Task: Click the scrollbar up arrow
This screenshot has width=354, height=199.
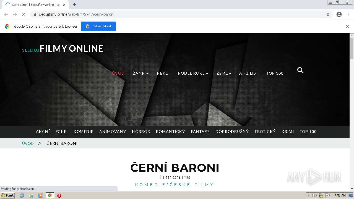Action: tap(352, 35)
